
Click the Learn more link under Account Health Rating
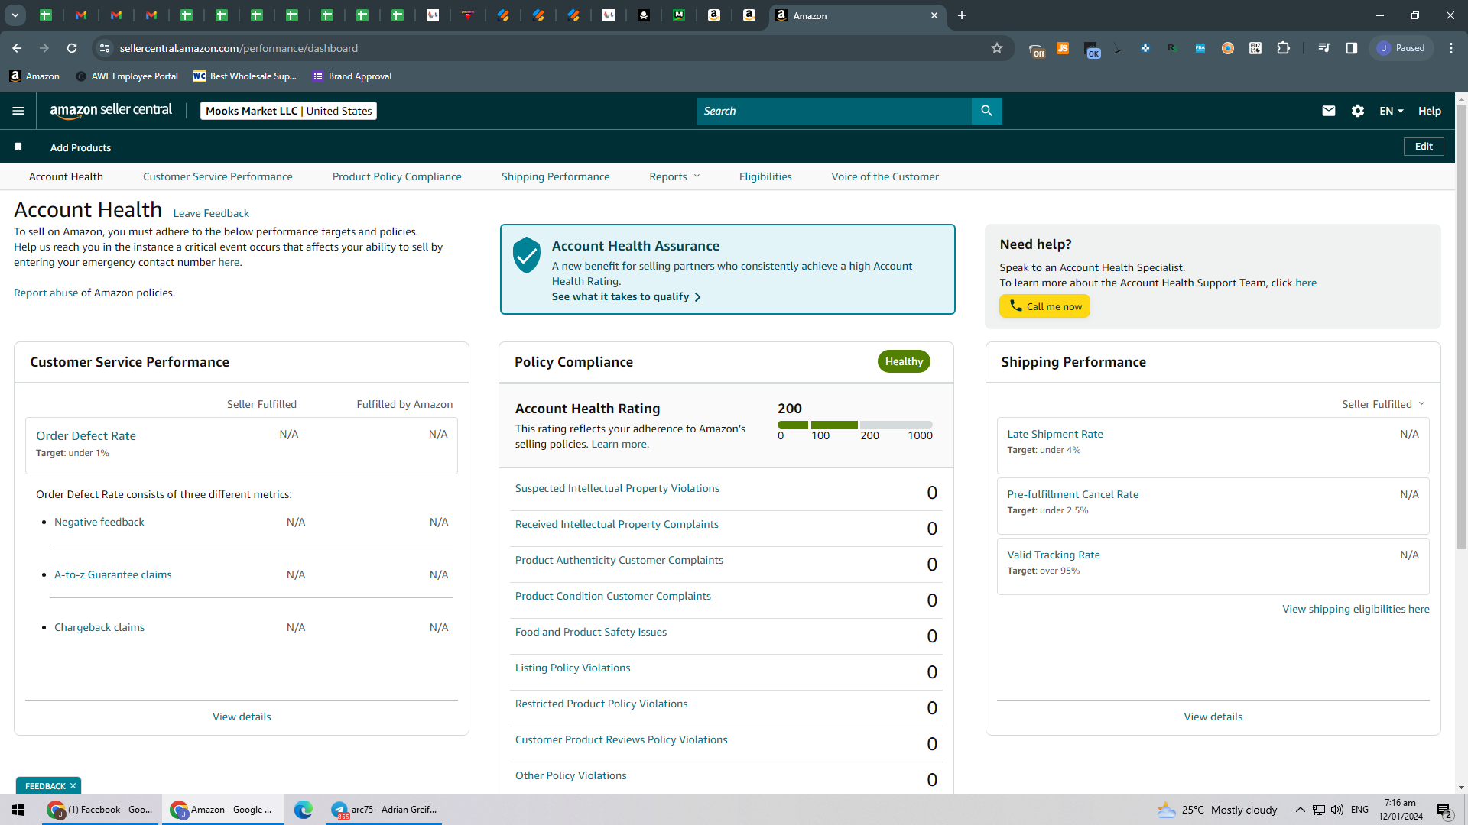[619, 444]
